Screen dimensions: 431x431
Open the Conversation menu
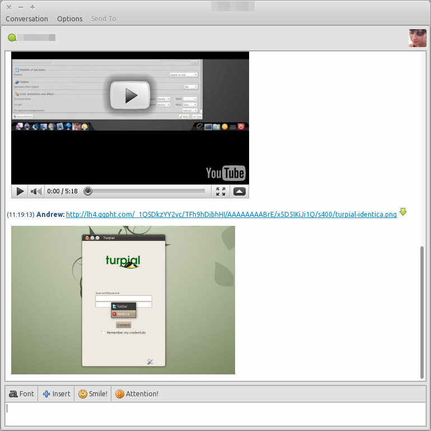[27, 18]
